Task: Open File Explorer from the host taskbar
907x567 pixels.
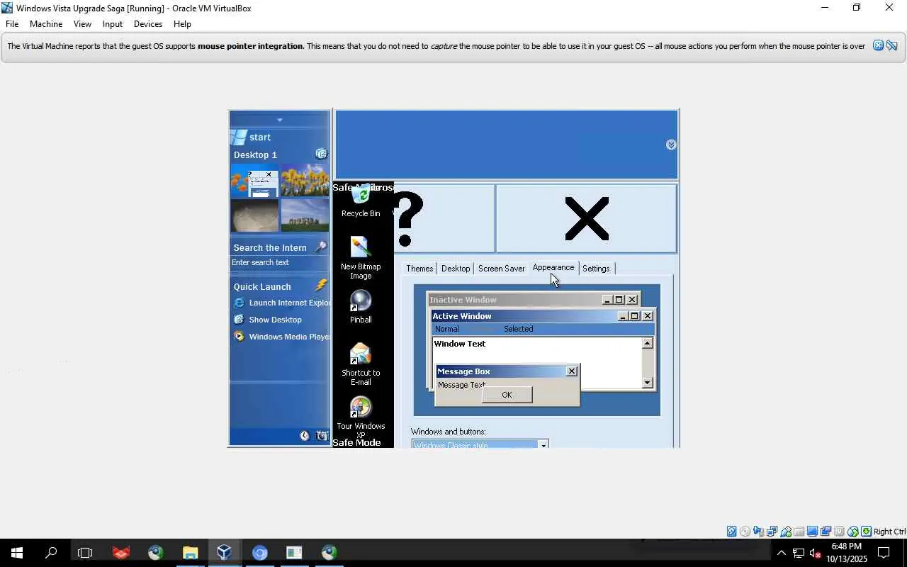Action: coord(190,553)
